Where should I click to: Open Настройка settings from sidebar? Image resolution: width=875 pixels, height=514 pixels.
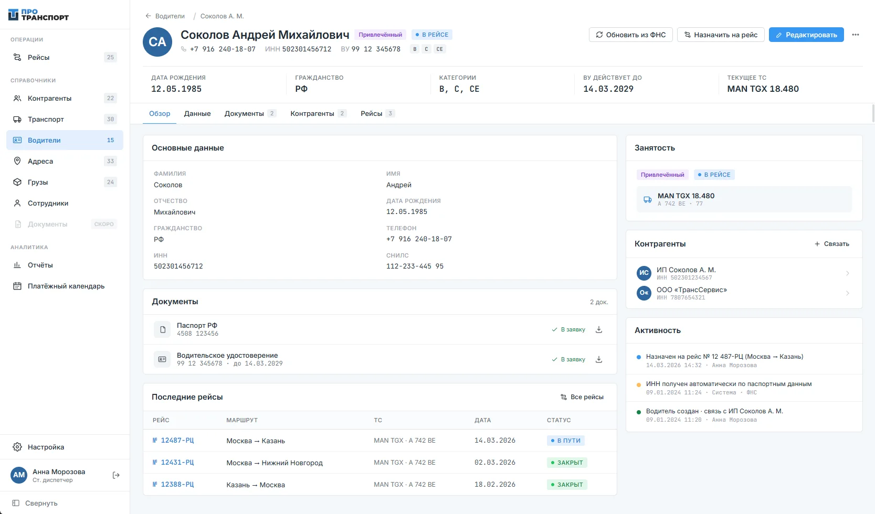tap(65, 447)
